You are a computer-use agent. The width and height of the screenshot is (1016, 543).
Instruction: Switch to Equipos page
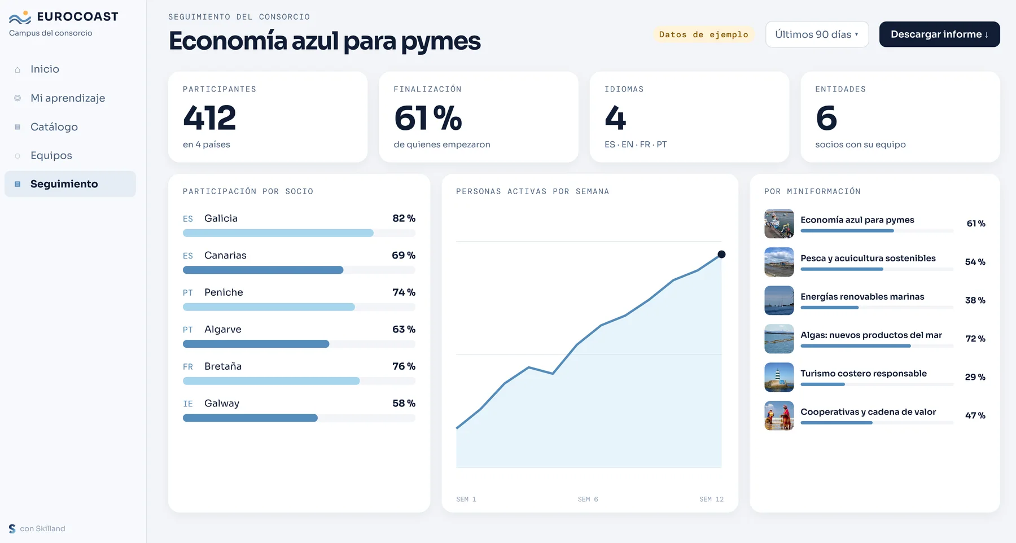pyautogui.click(x=70, y=155)
